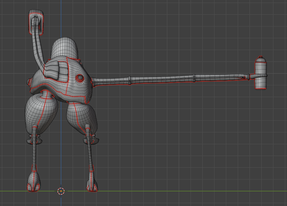Select the left foot on the ground
Image resolution: width=287 pixels, height=206 pixels.
[x=34, y=182]
